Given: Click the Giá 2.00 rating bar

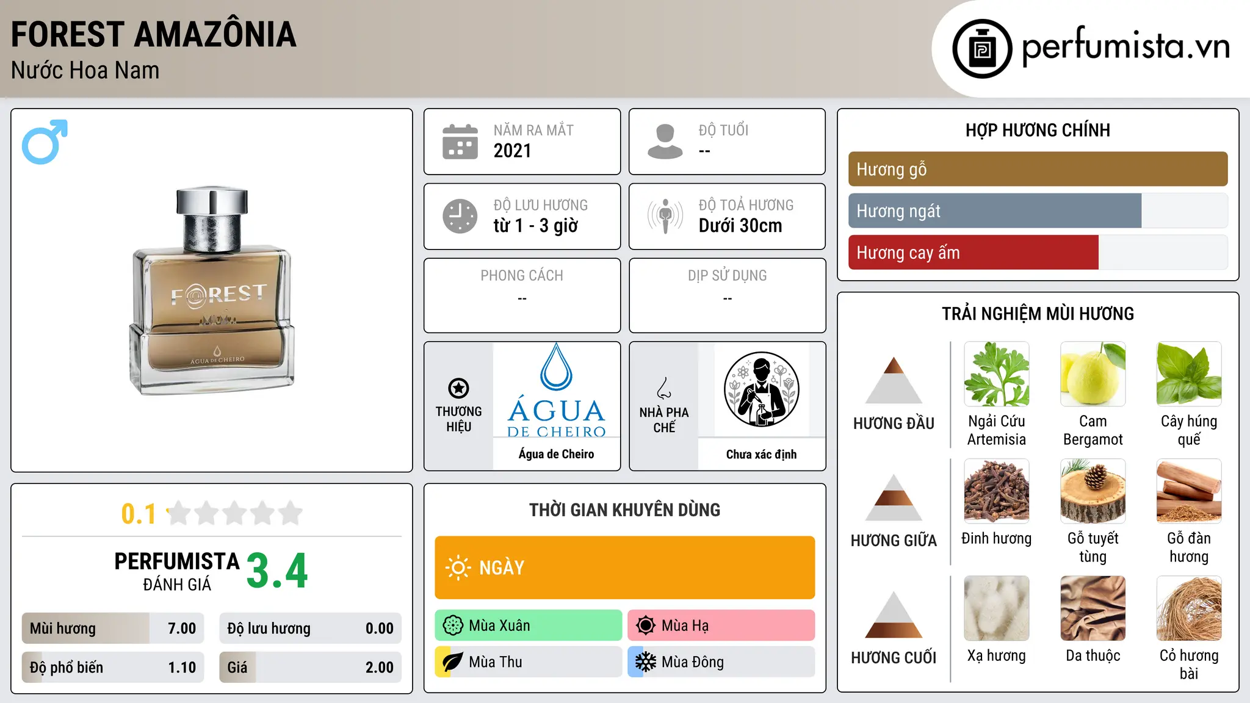Looking at the screenshot, I should [x=311, y=667].
